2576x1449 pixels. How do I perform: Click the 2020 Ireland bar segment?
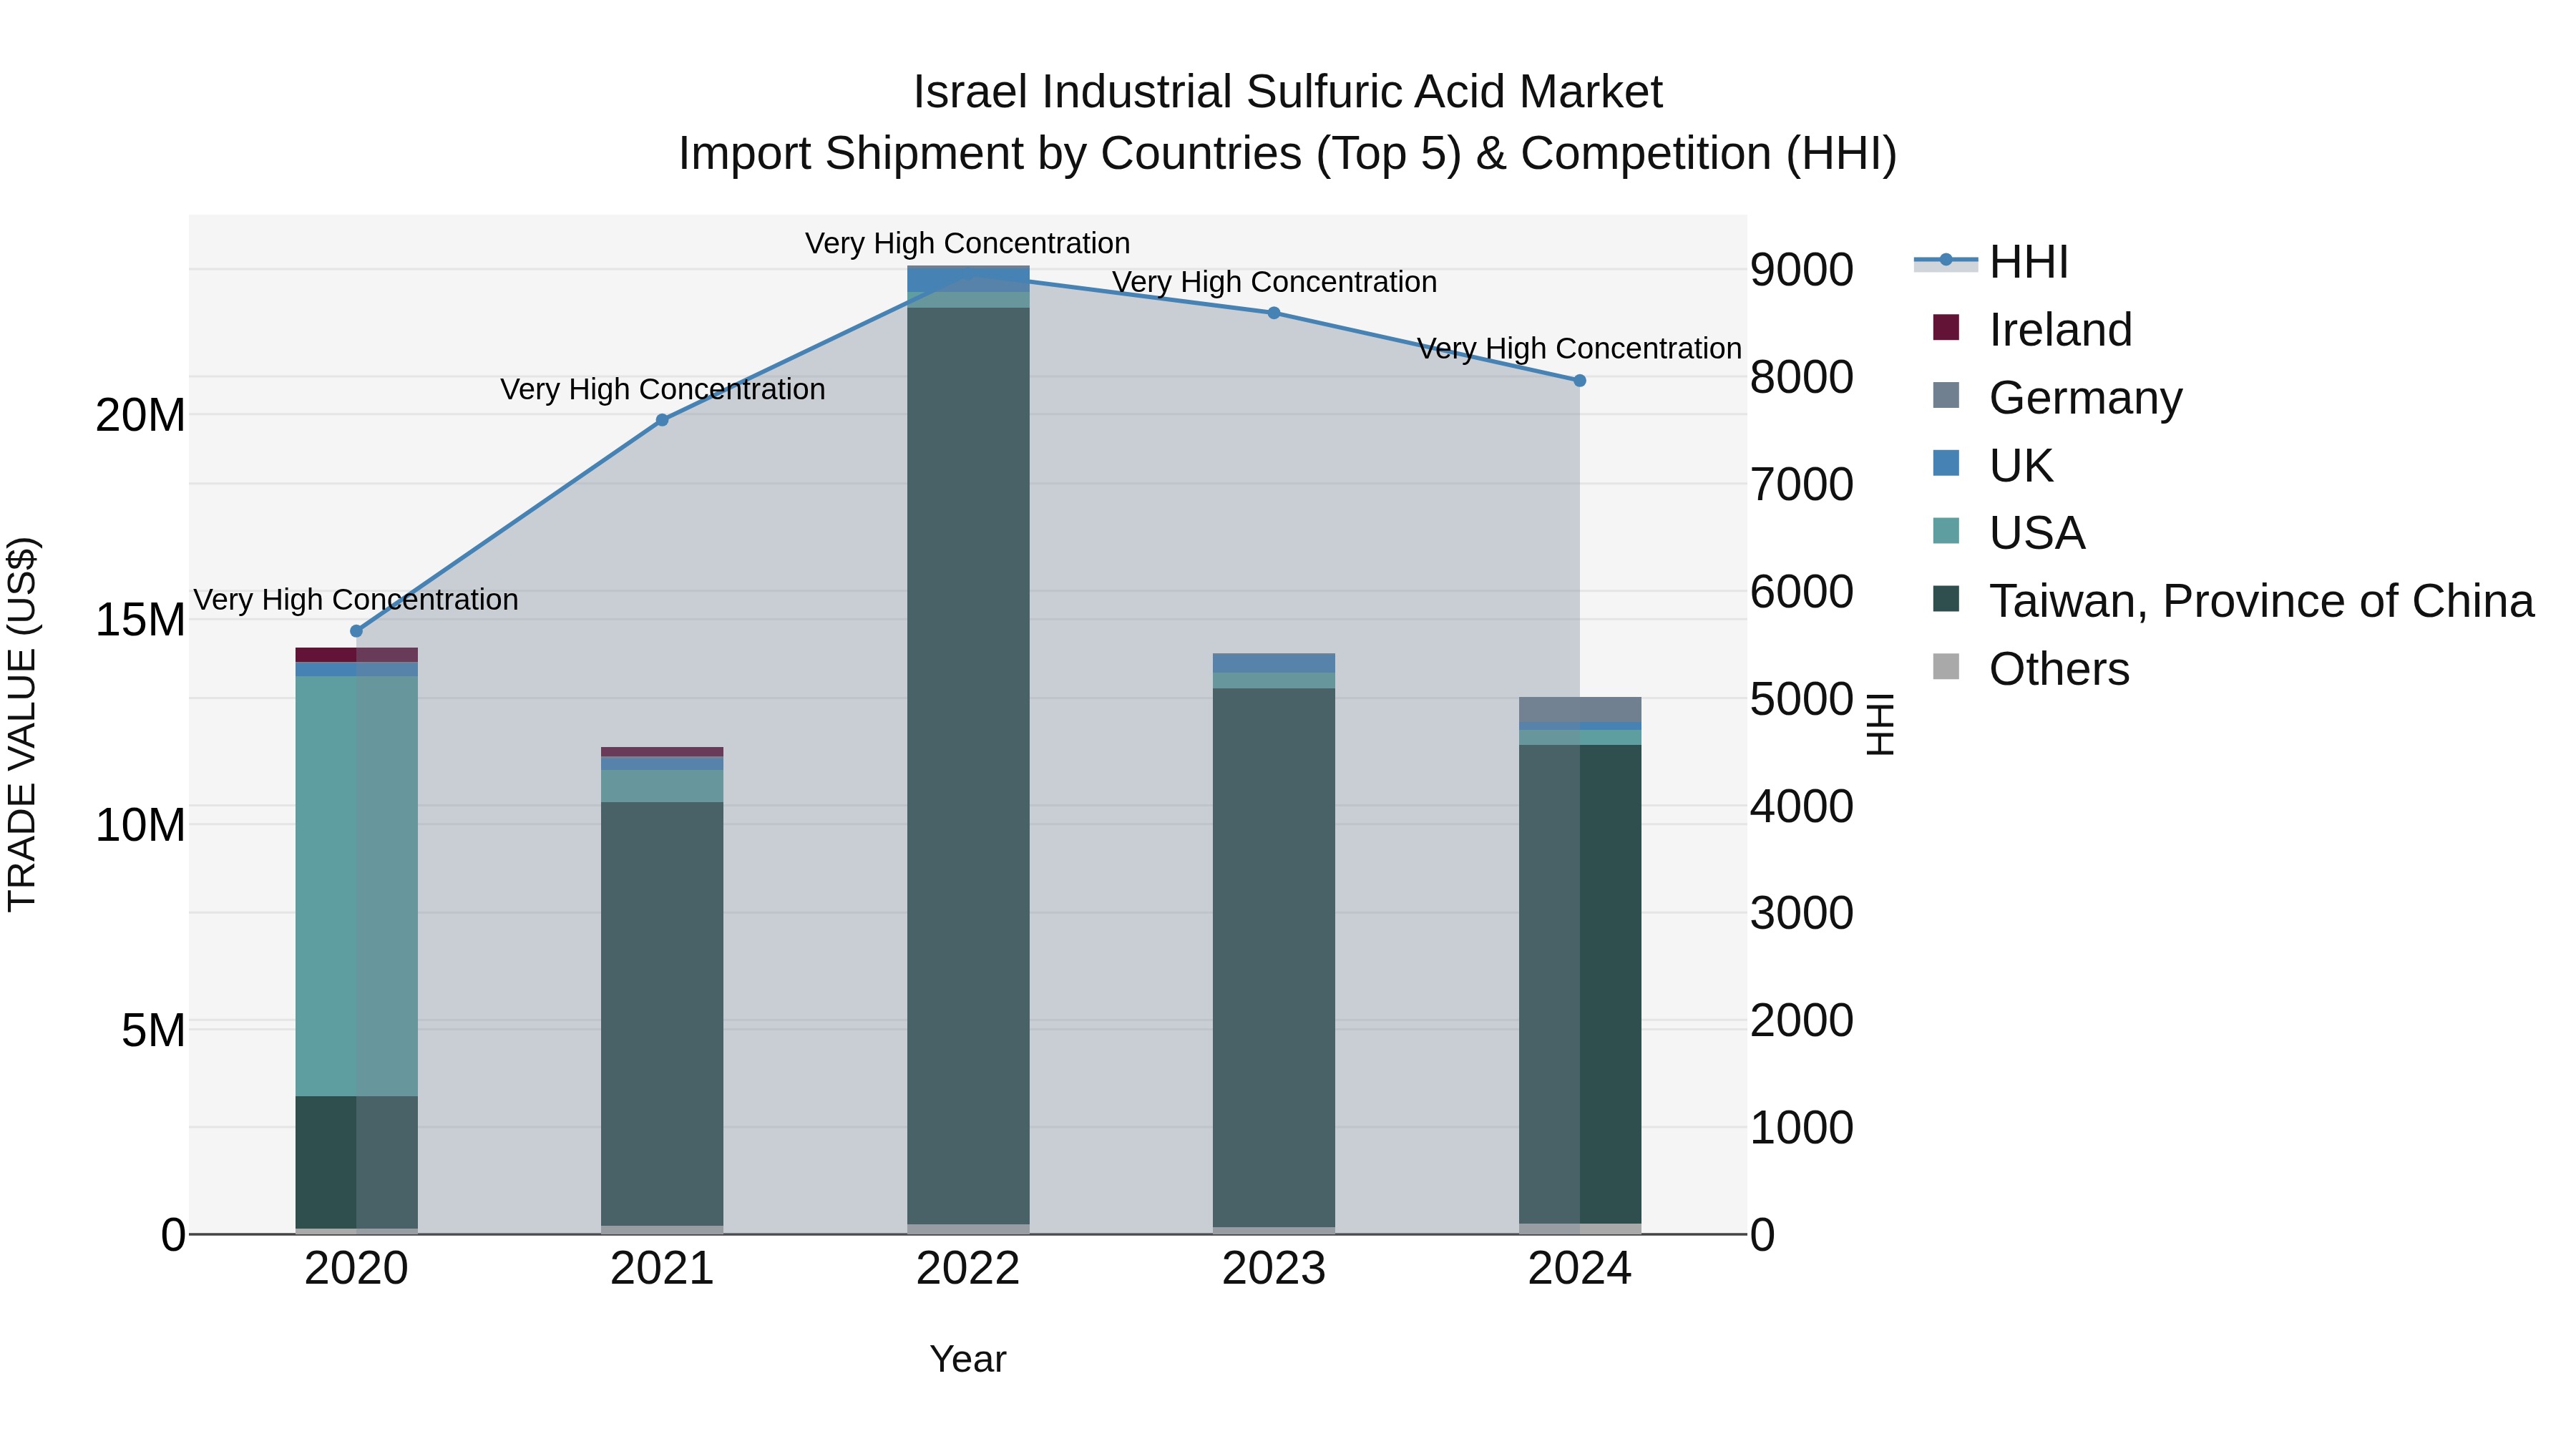(356, 655)
